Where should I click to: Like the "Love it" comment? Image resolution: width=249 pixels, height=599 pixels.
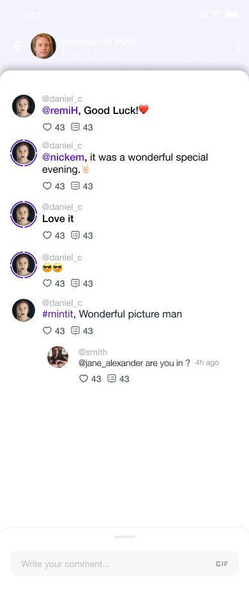(x=47, y=235)
